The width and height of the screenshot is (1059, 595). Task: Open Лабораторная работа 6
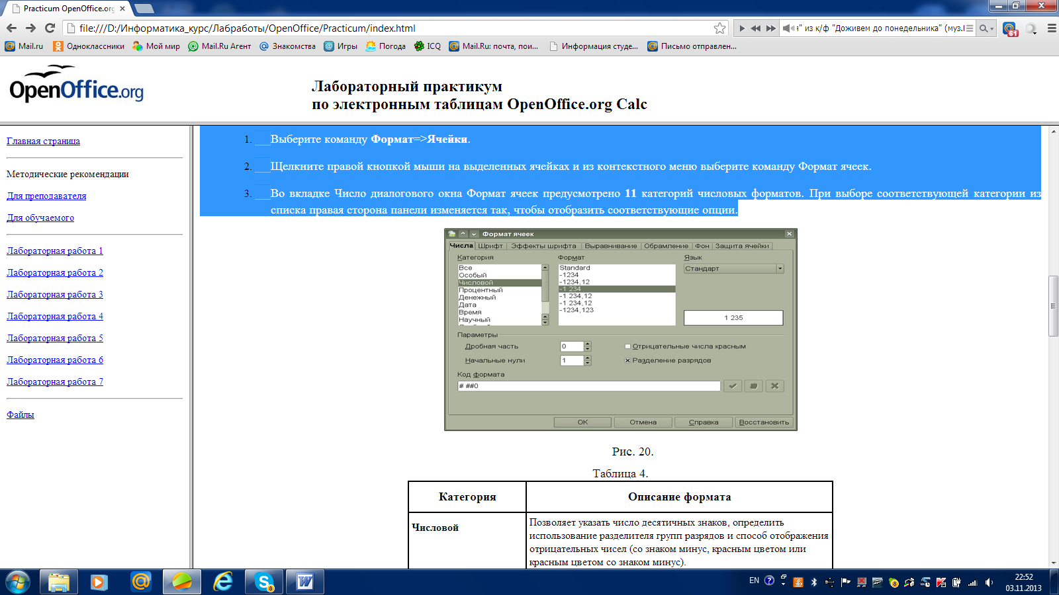coord(55,360)
